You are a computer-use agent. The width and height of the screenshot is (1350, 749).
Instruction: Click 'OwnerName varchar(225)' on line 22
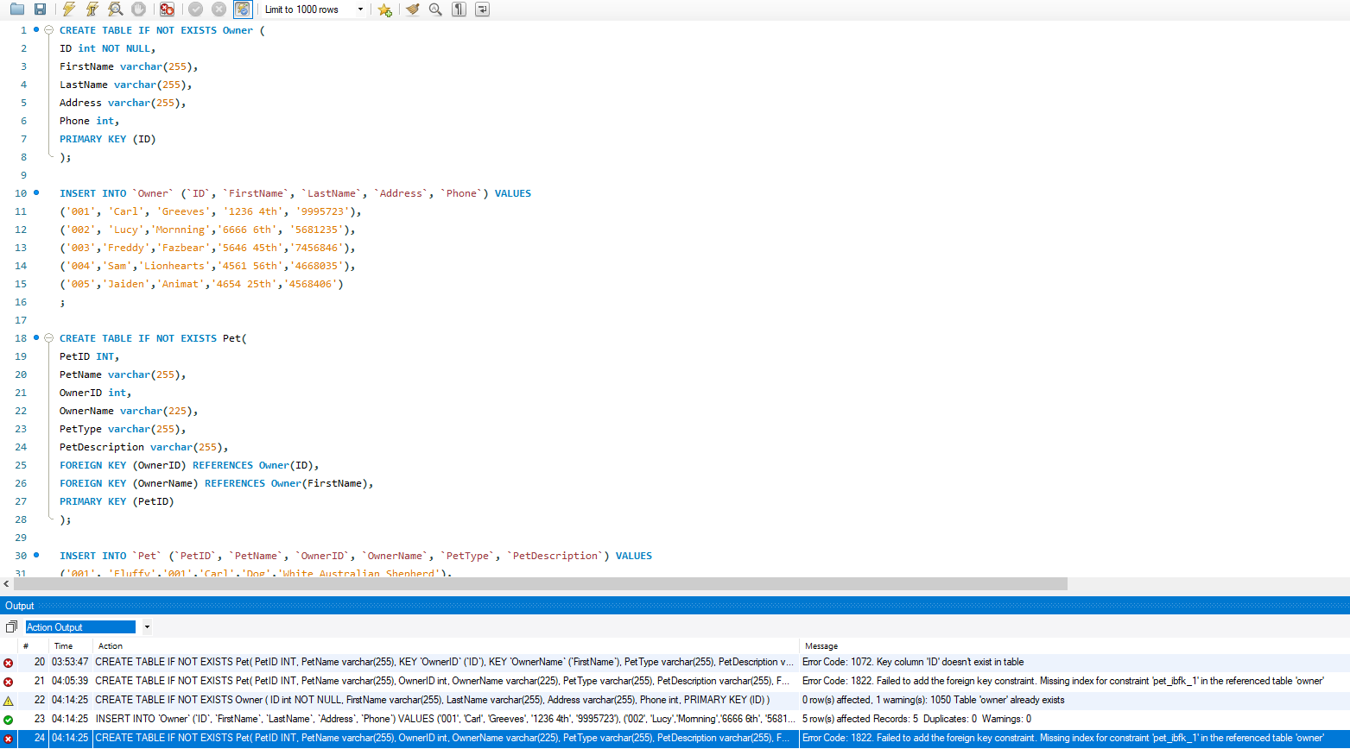tap(129, 411)
